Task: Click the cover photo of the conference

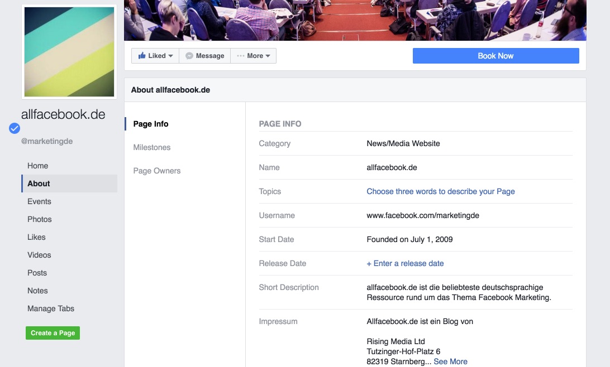Action: (355, 20)
